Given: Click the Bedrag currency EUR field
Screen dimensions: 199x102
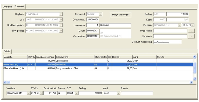Looking at the screenshot, I should tap(159, 14).
